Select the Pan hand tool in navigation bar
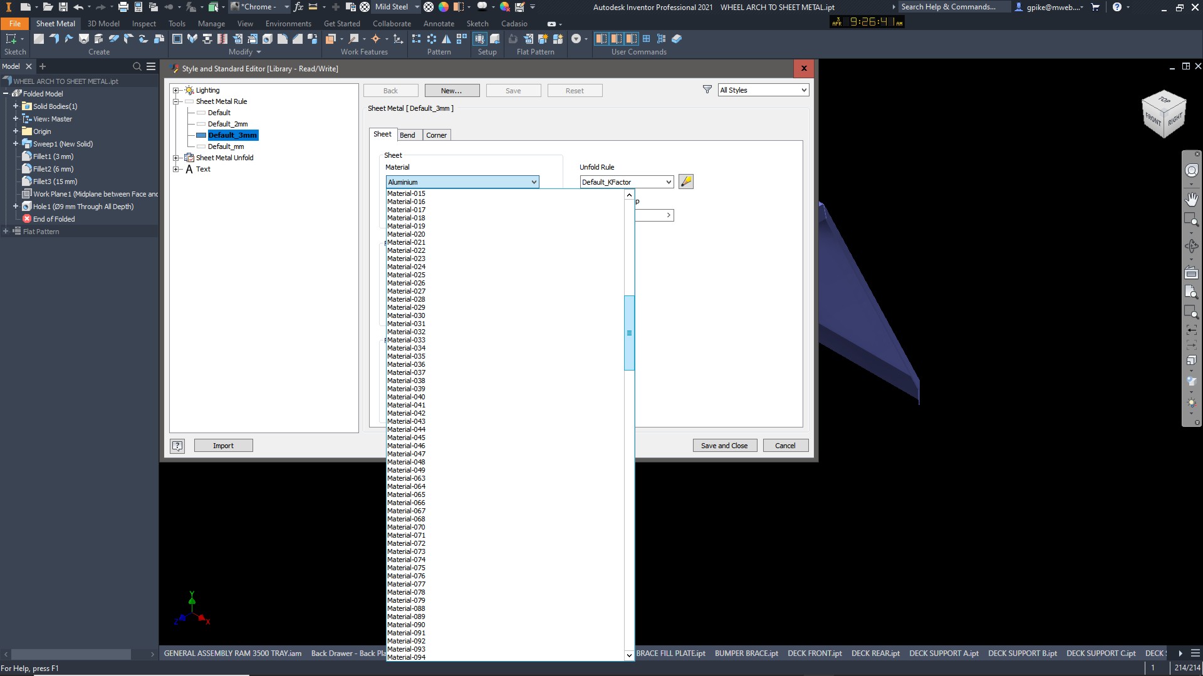 (x=1191, y=199)
